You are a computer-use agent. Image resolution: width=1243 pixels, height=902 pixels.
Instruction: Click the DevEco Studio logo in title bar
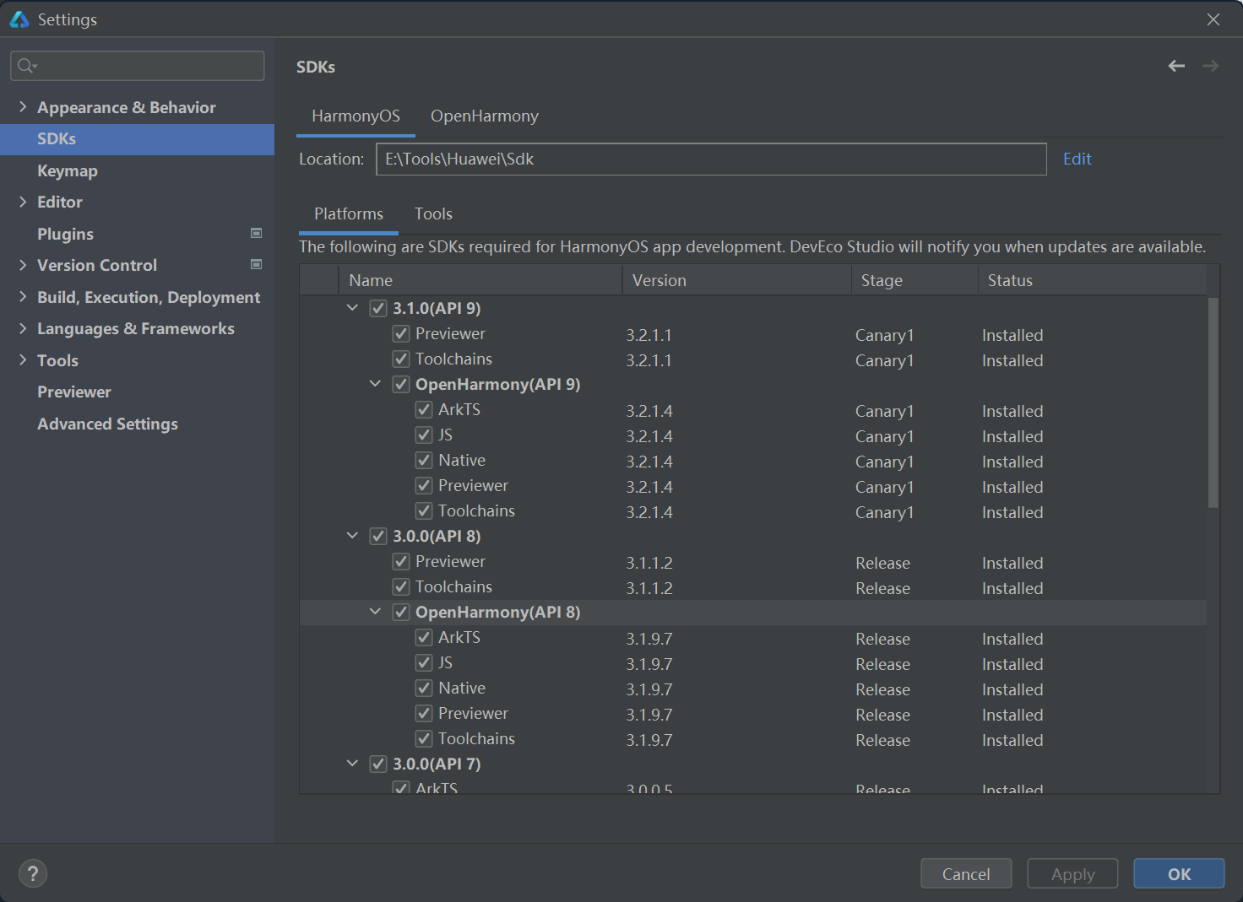pos(19,19)
